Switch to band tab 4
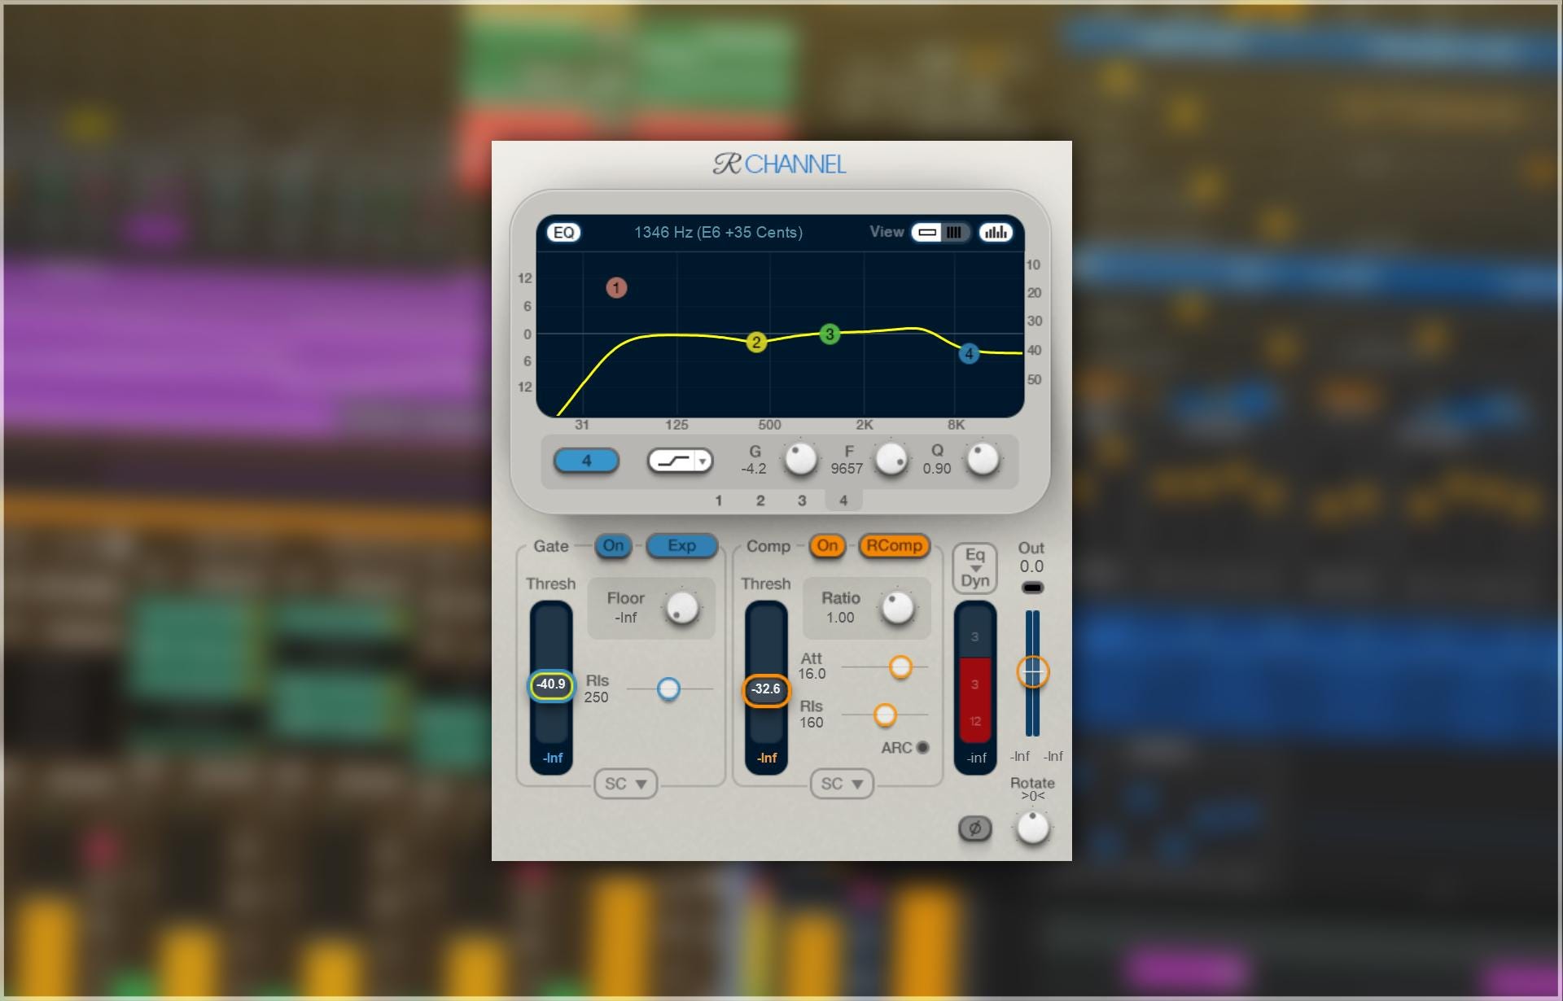 tap(843, 500)
